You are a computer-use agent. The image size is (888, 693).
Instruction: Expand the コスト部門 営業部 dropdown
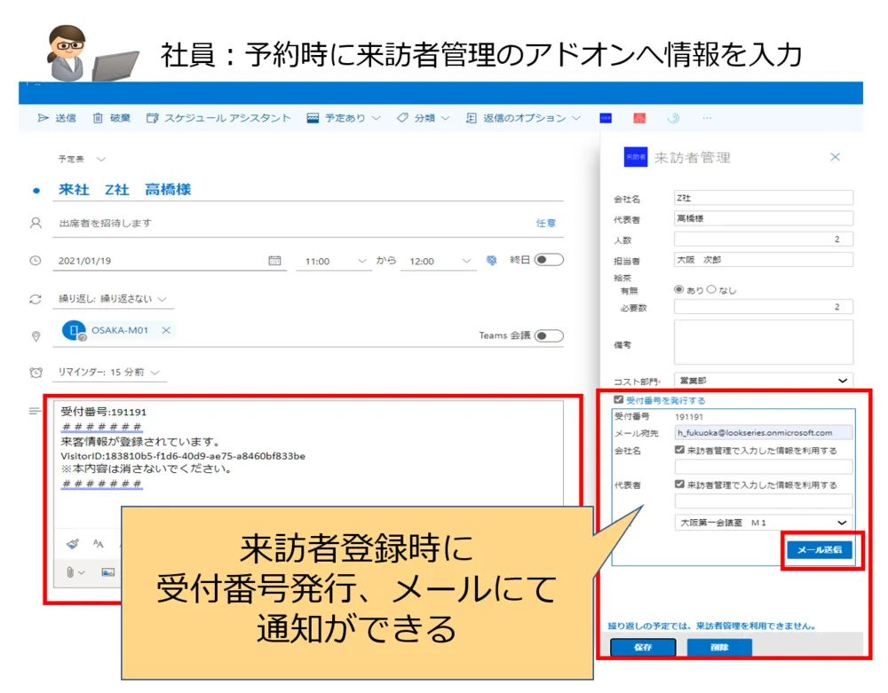pyautogui.click(x=842, y=381)
